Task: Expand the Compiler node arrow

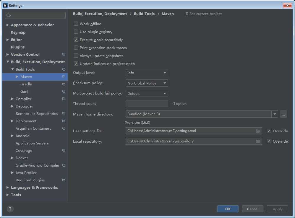Action: (12, 99)
